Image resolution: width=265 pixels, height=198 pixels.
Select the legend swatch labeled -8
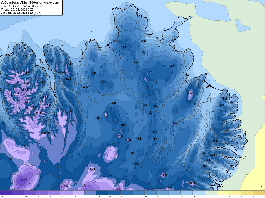click(x=126, y=193)
